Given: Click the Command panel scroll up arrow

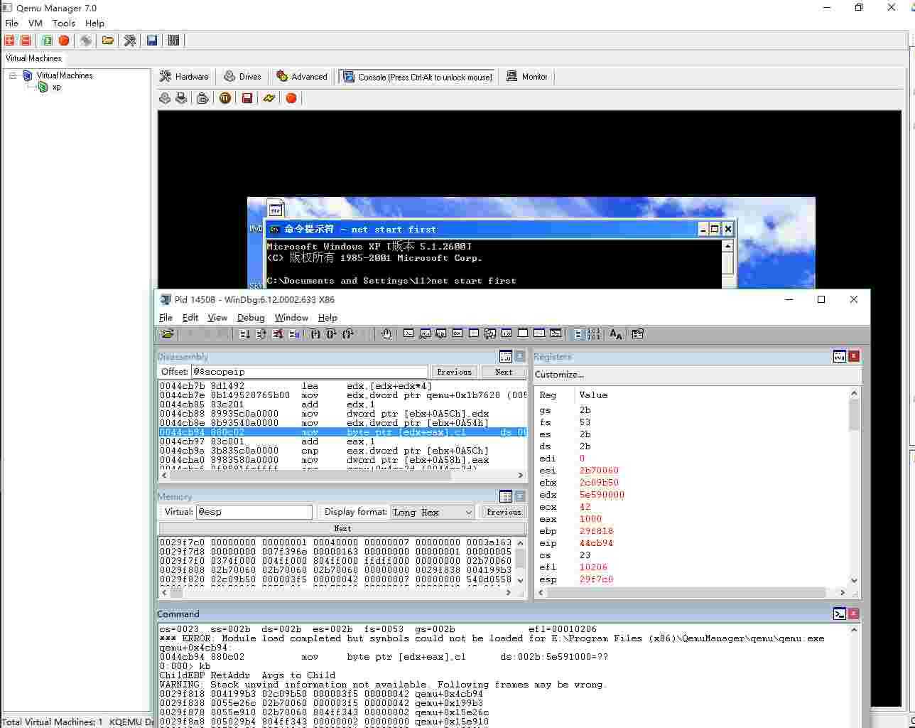Looking at the screenshot, I should click(854, 629).
